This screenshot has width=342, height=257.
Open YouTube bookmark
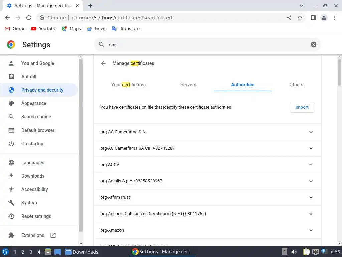point(44,29)
